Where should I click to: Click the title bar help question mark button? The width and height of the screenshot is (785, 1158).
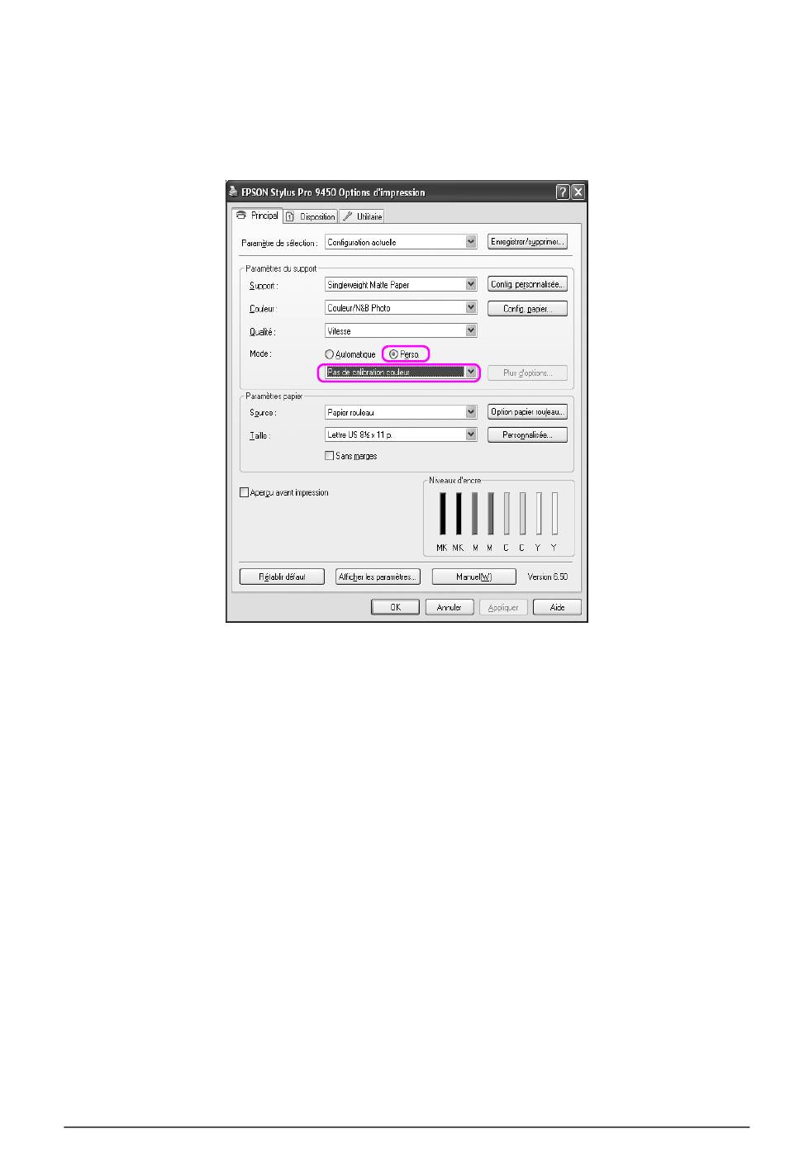[563, 192]
